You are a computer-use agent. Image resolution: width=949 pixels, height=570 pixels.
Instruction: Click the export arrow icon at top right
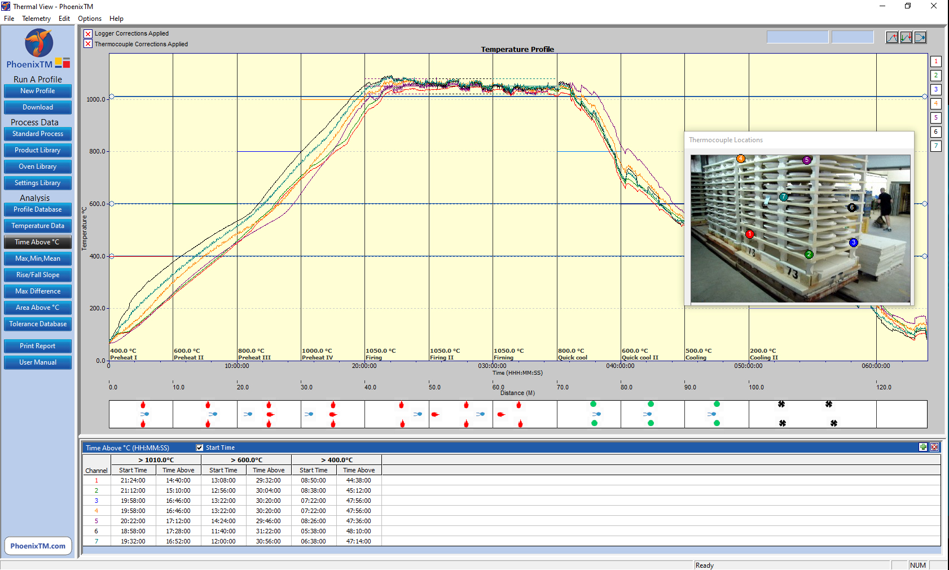(x=920, y=38)
